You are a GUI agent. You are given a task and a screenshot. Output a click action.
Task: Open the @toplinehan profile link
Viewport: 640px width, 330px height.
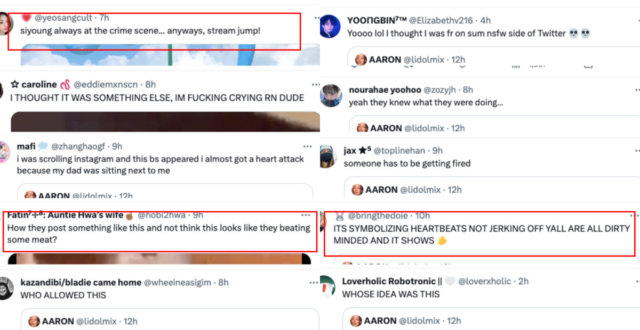400,151
